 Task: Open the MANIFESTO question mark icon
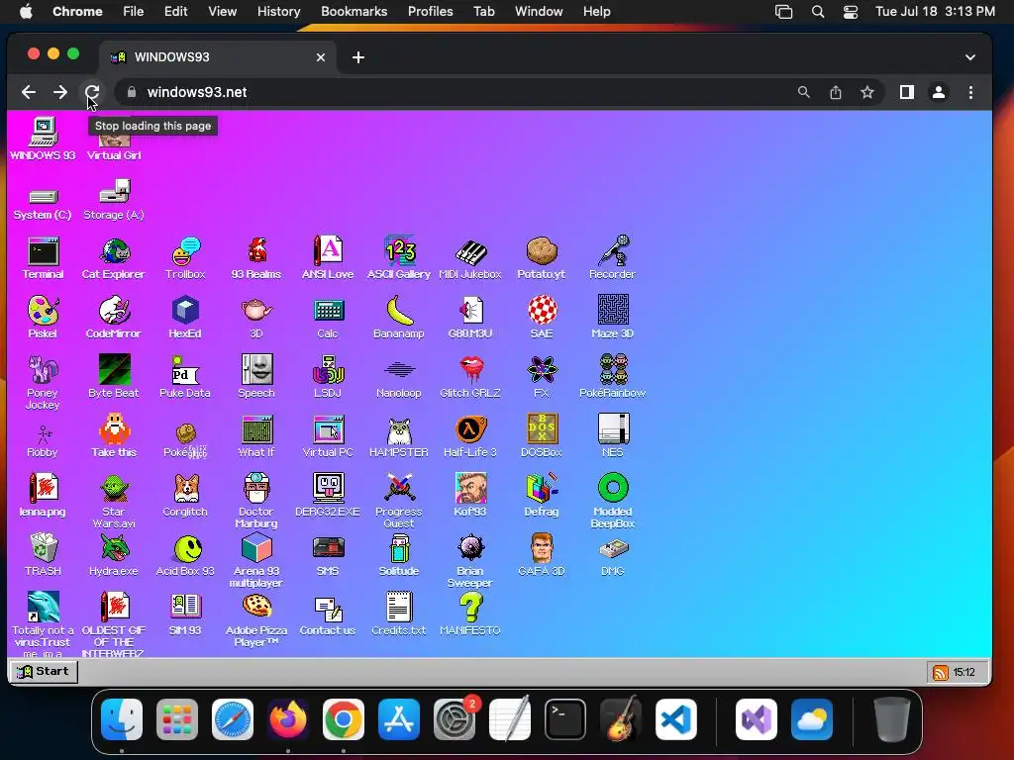[470, 615]
